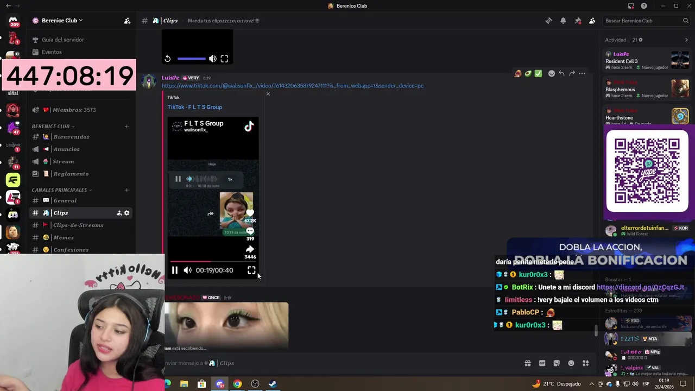
Task: Enter fullscreen on TikTok video
Action: [251, 270]
